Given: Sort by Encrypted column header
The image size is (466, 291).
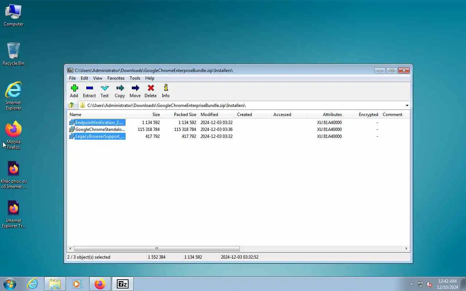Looking at the screenshot, I should point(362,115).
